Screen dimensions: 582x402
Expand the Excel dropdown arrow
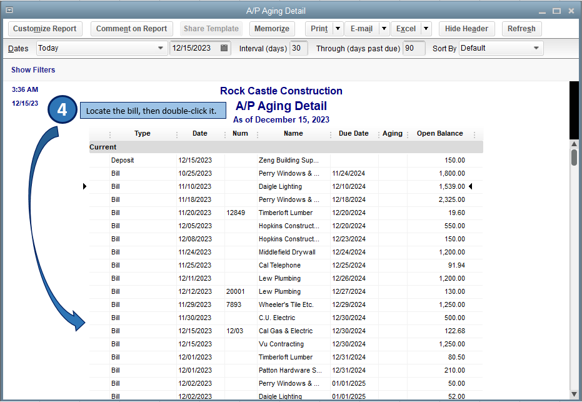[x=426, y=29]
